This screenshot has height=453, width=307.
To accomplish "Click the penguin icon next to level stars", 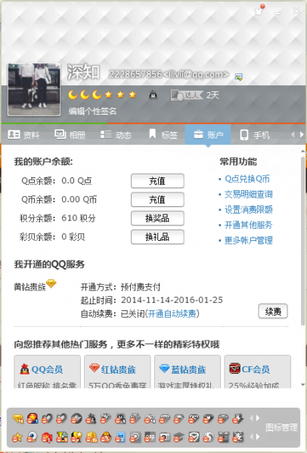I will (x=153, y=94).
